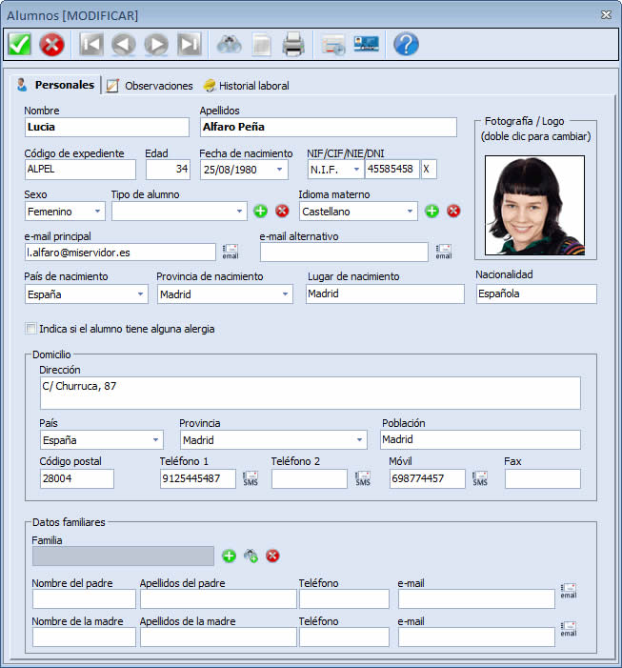Click the red cancel icon in toolbar
The width and height of the screenshot is (622, 668).
click(x=51, y=44)
